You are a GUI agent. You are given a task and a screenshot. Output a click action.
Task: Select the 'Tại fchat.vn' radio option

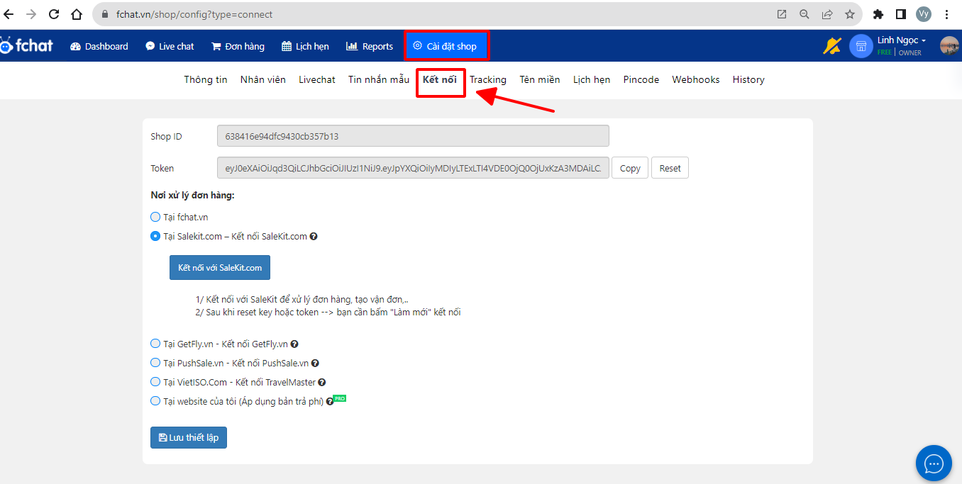tap(155, 218)
